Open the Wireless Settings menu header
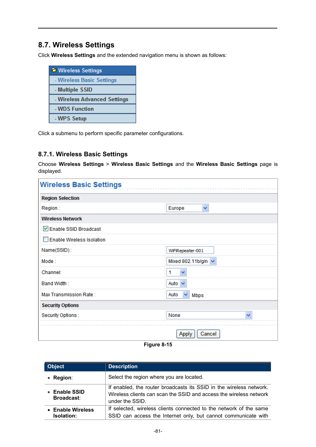 [x=92, y=70]
